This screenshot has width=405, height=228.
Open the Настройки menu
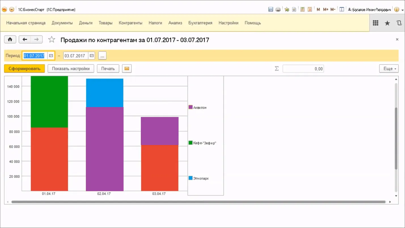pos(228,23)
